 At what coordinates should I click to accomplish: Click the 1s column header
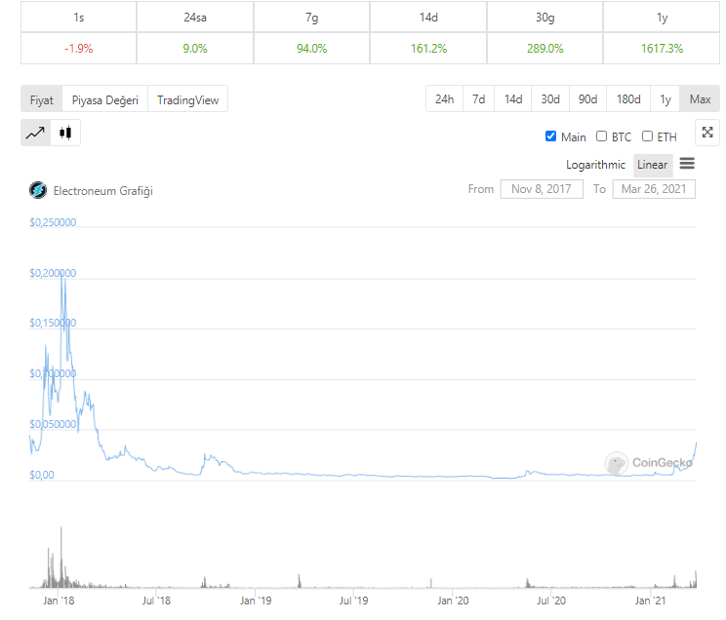[79, 18]
